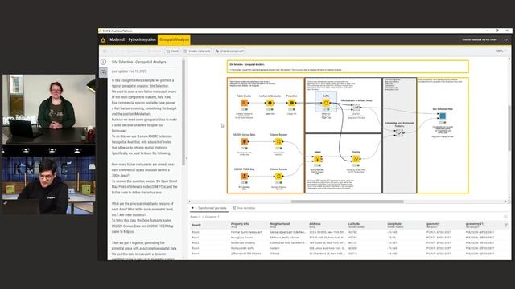Click the canvas scroll right arrow
515x289 pixels.
(x=506, y=201)
